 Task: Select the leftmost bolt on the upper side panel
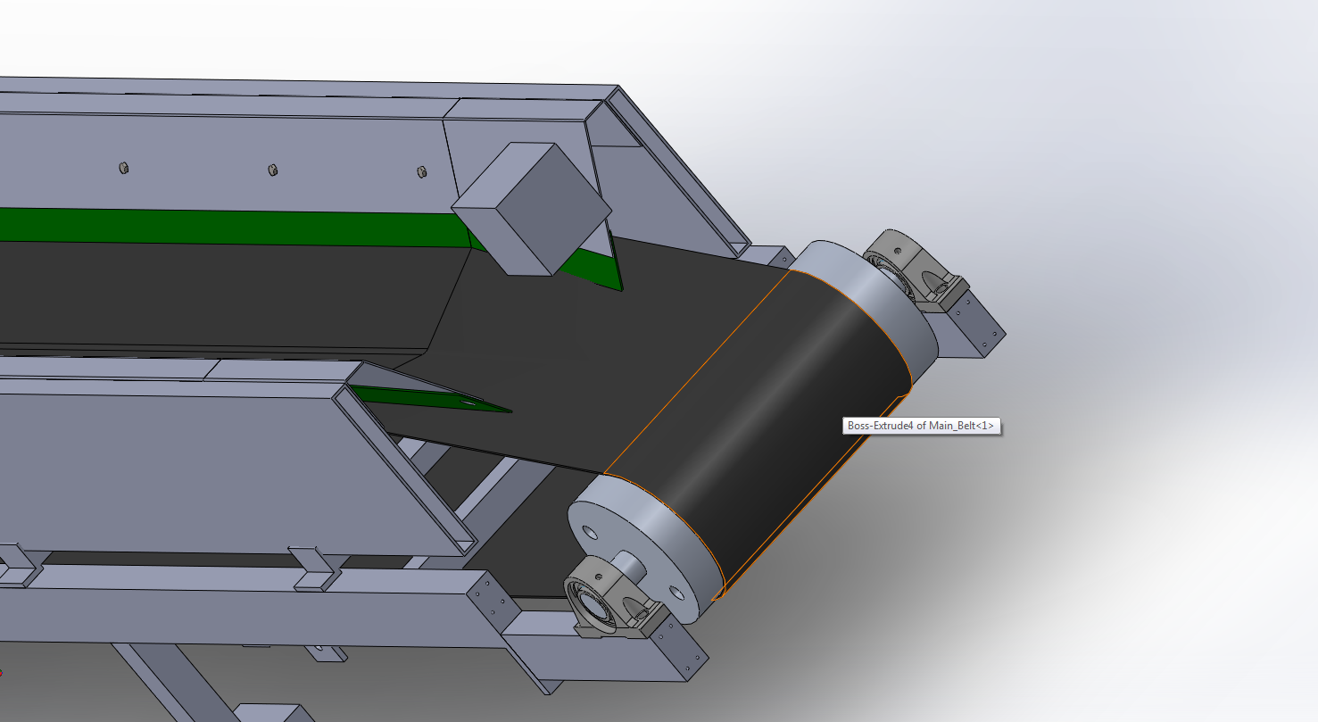click(x=124, y=168)
